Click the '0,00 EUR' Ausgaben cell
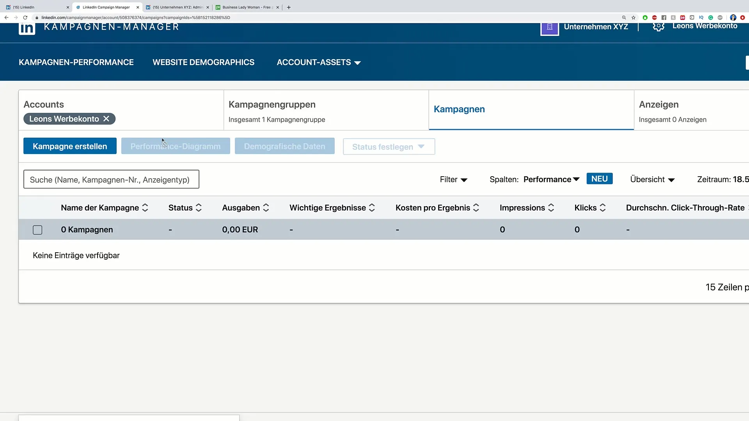The height and width of the screenshot is (421, 749). (x=240, y=230)
